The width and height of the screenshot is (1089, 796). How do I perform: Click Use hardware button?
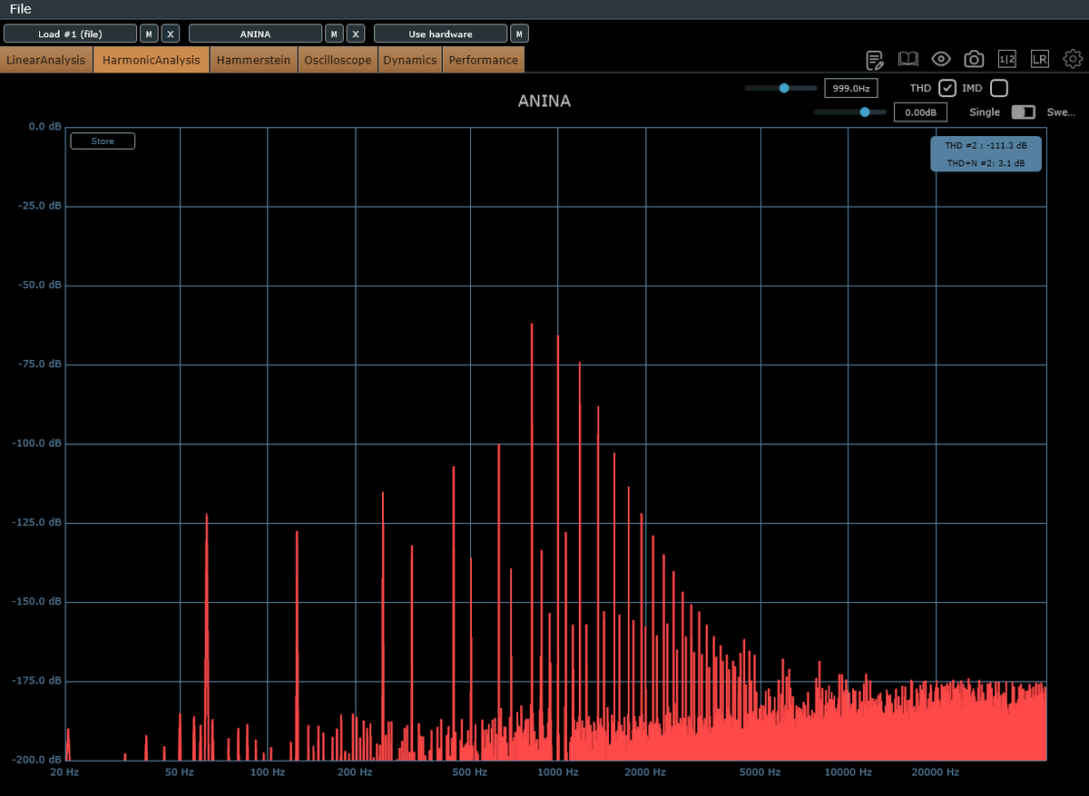(x=441, y=34)
